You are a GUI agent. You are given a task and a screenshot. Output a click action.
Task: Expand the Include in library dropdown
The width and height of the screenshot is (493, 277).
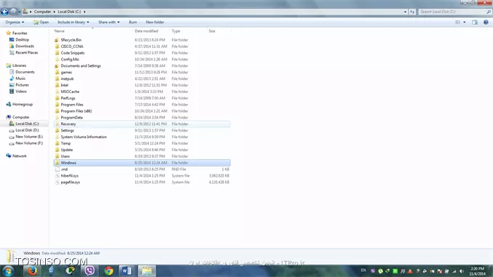(x=73, y=22)
